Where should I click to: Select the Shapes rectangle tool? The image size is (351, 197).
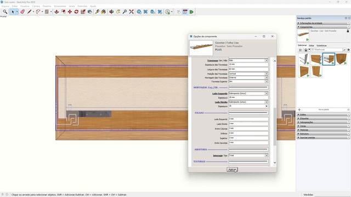pos(47,11)
